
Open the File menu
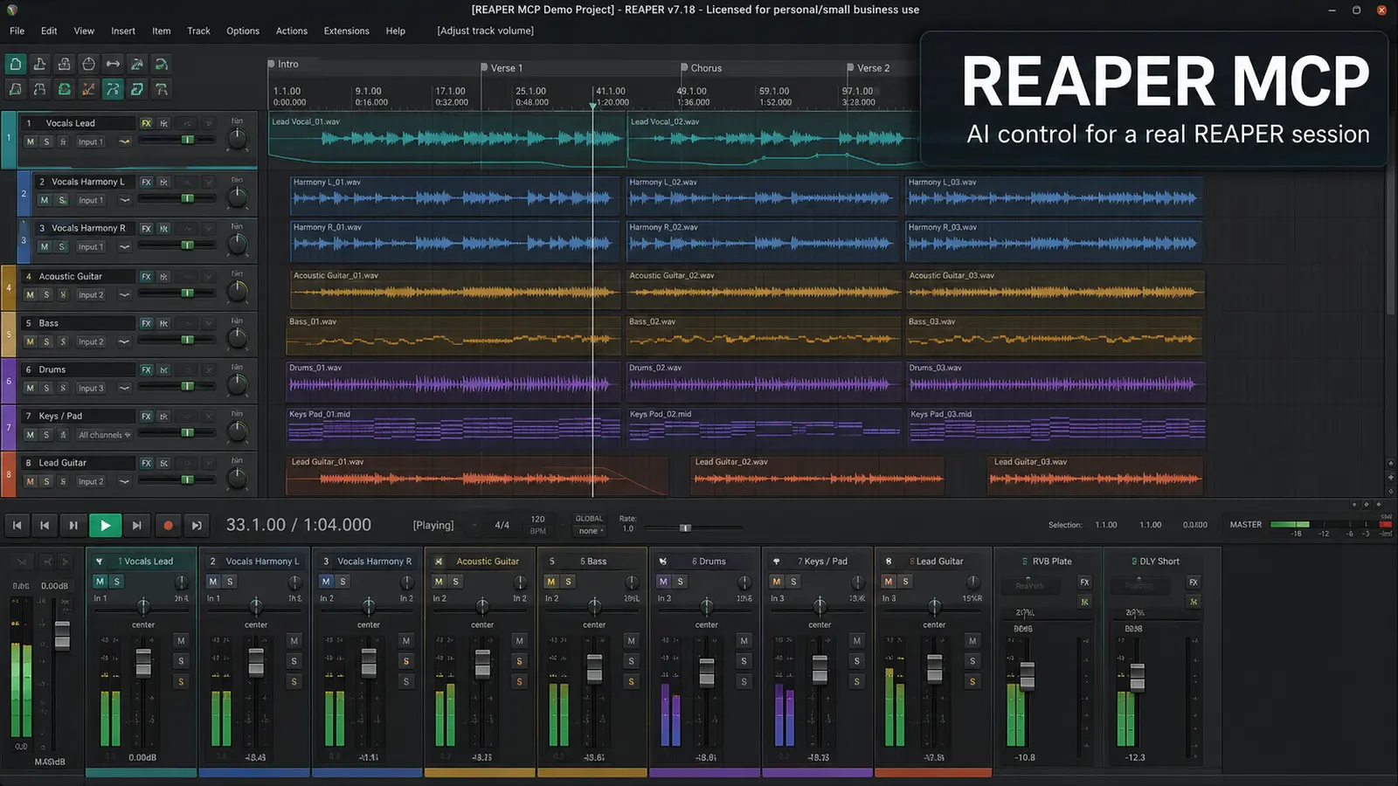(17, 31)
